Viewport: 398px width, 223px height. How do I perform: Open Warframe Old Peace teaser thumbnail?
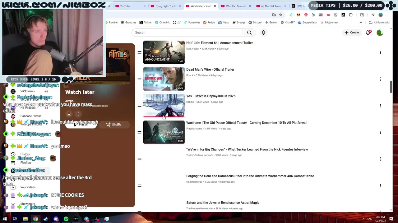pos(164,132)
